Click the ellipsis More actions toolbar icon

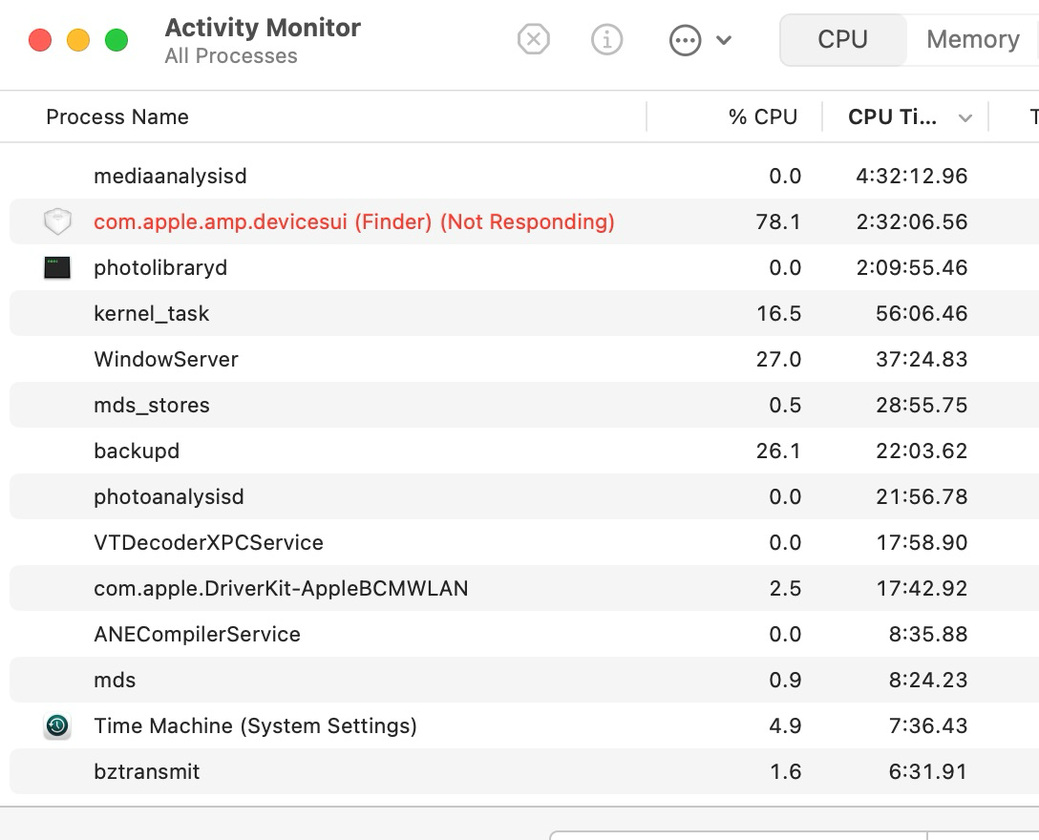[685, 40]
